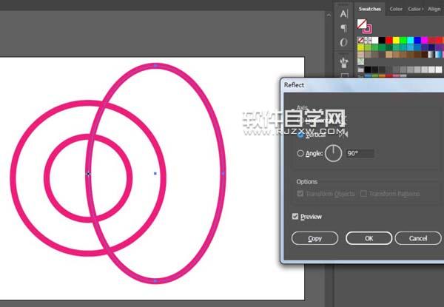Pick the blue swatch in first row

417,40
